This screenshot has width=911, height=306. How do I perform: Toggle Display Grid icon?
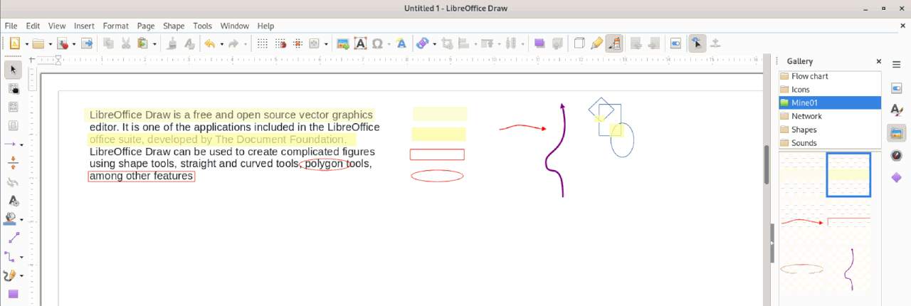pos(263,43)
